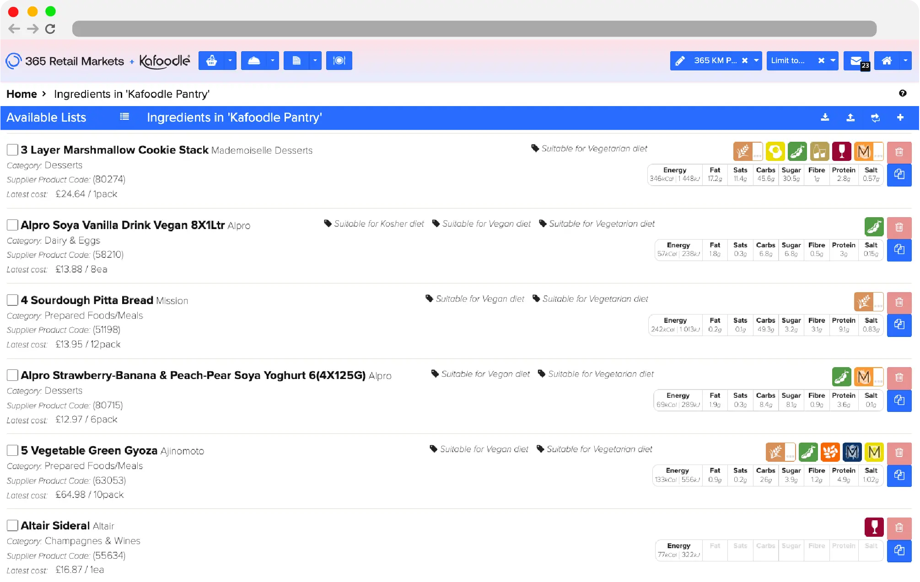920x582 pixels.
Task: Open the Altair Sideral ingredient title
Action: pyautogui.click(x=55, y=526)
